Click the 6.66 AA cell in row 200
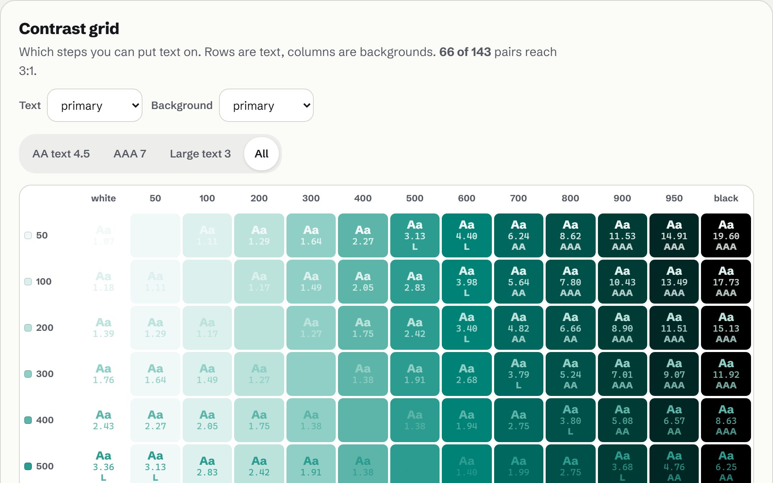773x483 pixels. pos(570,328)
